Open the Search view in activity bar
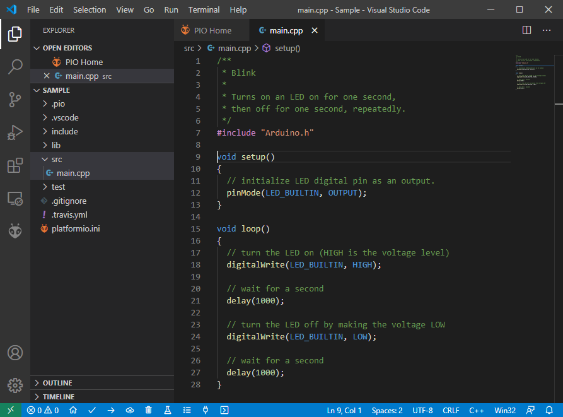The width and height of the screenshot is (563, 417). [15, 67]
